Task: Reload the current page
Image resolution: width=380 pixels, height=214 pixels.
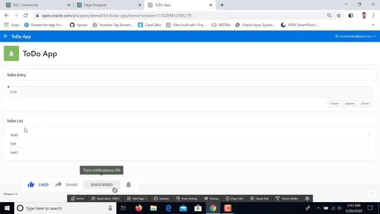Action: coord(26,15)
